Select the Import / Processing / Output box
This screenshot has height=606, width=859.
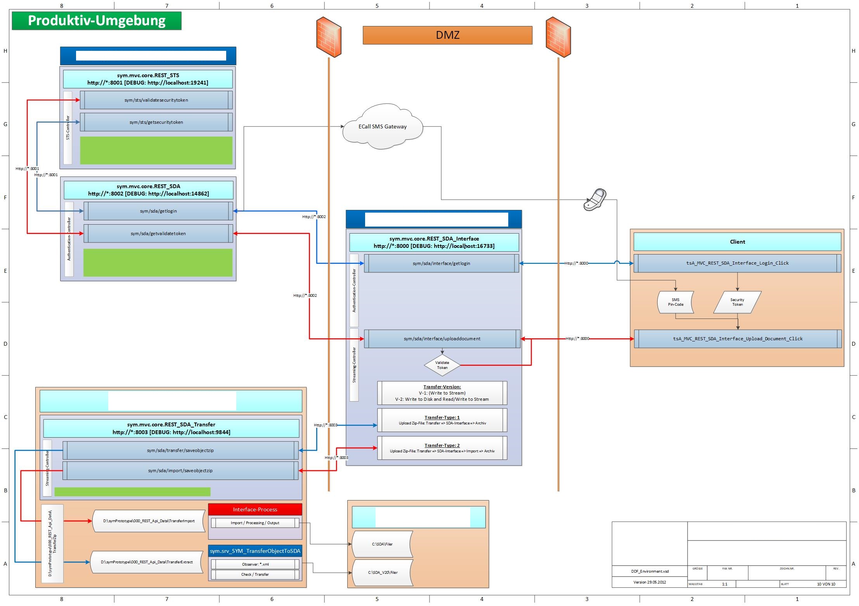tap(255, 523)
